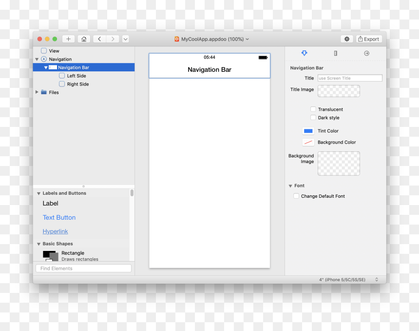Select the Navigation item in outline

60,59
